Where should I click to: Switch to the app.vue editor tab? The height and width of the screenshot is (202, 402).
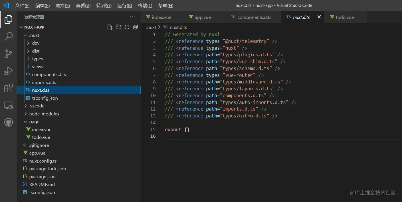(205, 17)
